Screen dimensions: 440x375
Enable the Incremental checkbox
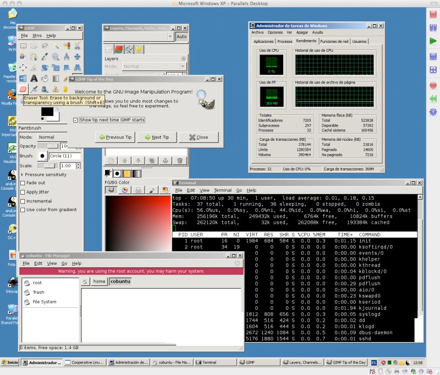pyautogui.click(x=23, y=201)
